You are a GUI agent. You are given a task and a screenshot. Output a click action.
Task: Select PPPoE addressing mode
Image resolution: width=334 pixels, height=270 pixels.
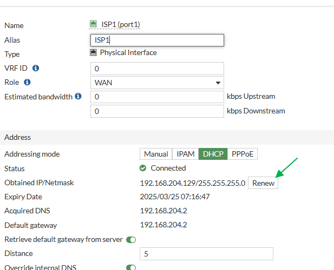pyautogui.click(x=243, y=154)
